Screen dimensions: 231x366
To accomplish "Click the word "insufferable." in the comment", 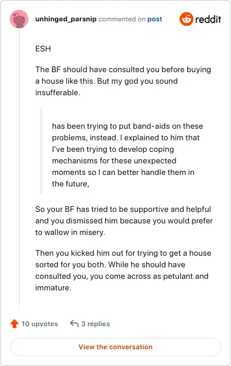I will [58, 93].
